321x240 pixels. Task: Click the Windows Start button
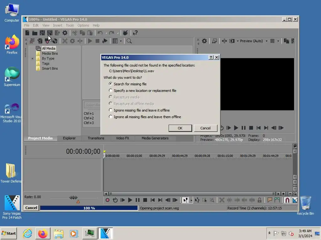8,233
